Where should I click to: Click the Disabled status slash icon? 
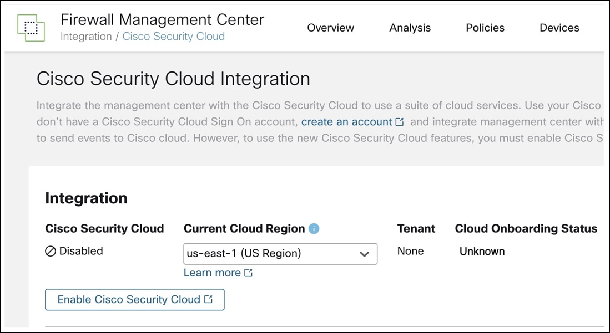pos(50,251)
